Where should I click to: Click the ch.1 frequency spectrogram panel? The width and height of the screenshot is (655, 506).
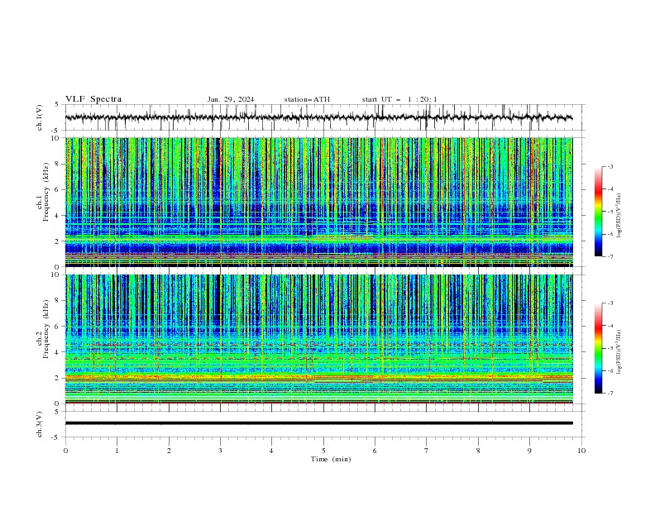pos(318,202)
